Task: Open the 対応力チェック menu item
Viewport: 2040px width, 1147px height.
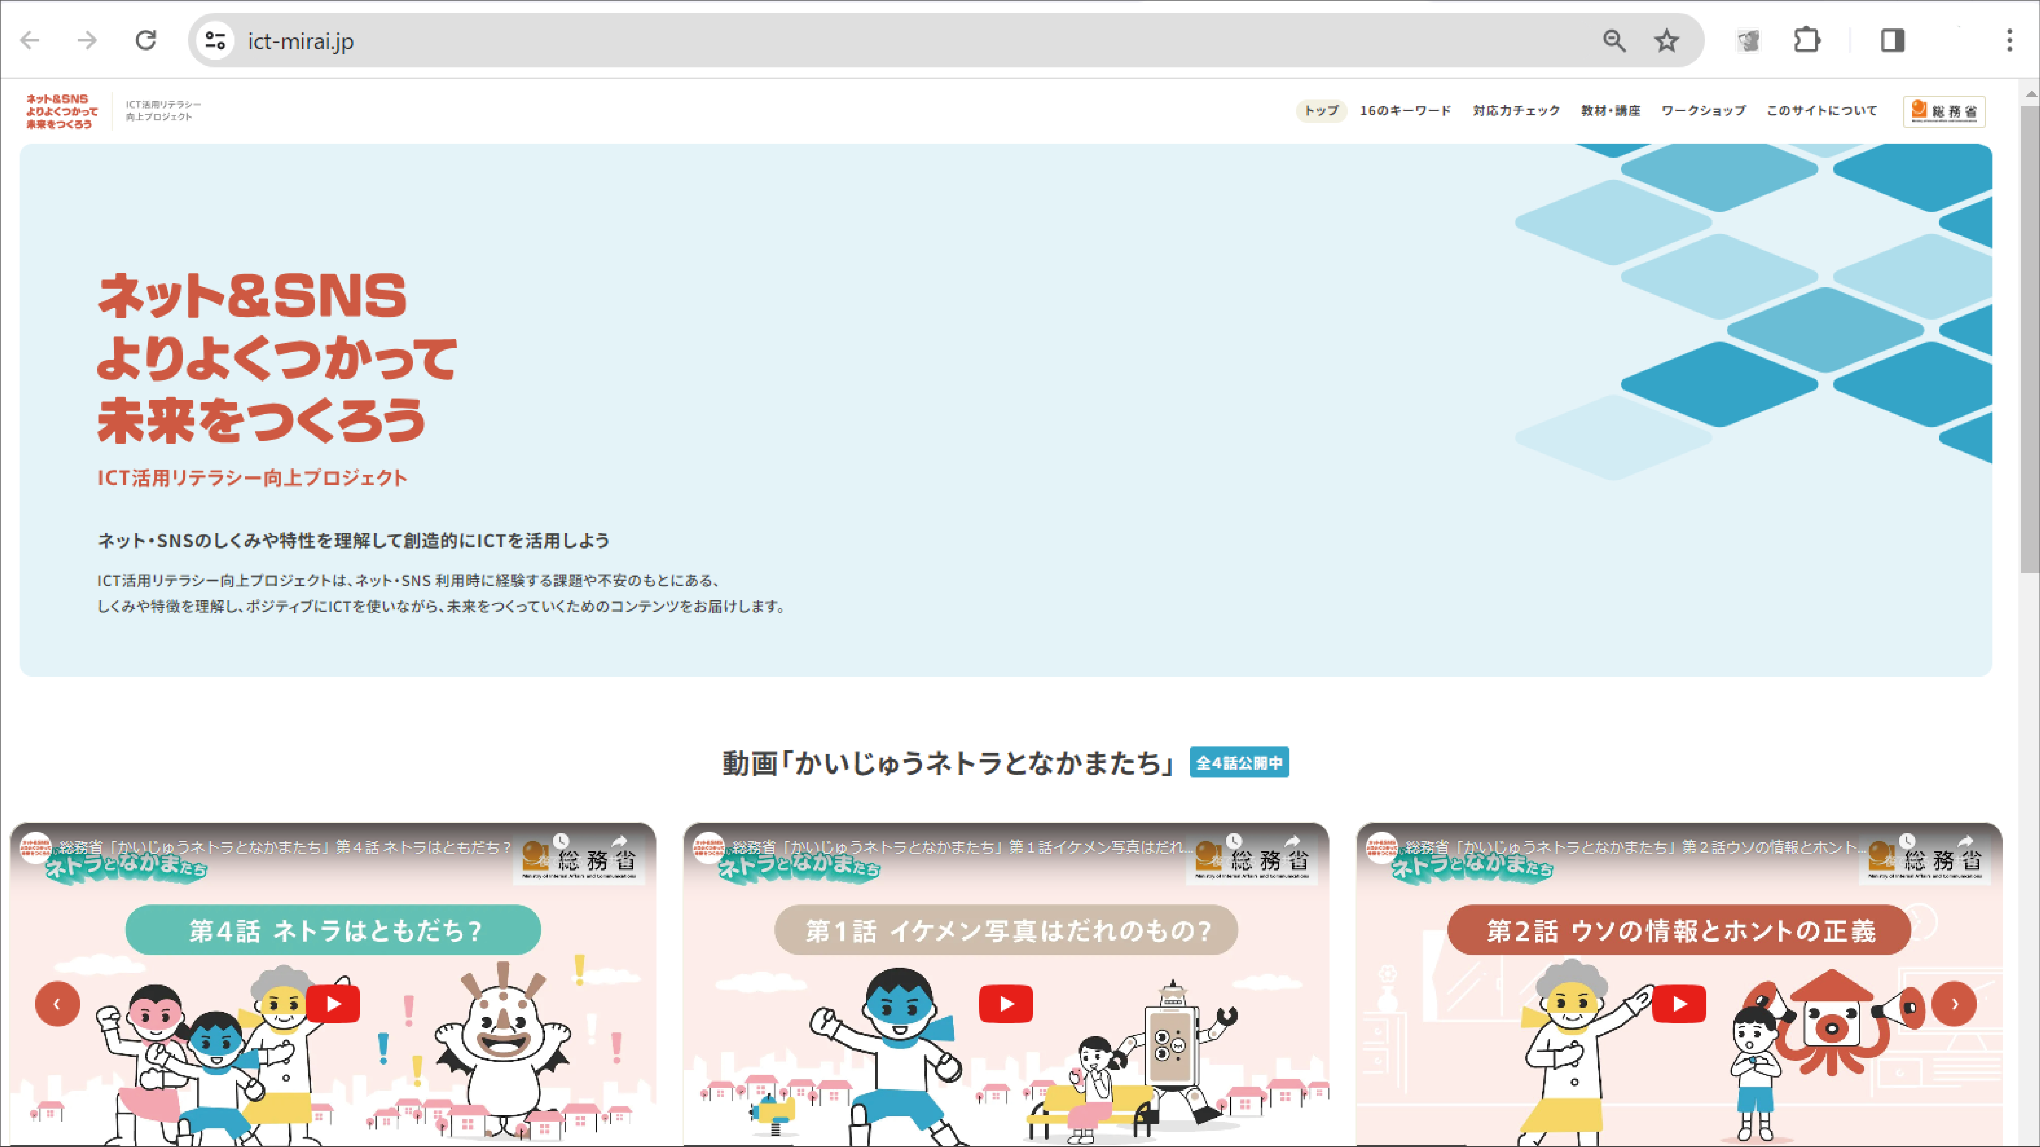Action: [1516, 111]
